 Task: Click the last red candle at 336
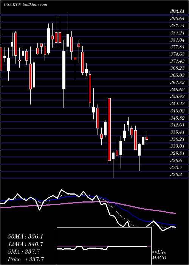(x=147, y=138)
